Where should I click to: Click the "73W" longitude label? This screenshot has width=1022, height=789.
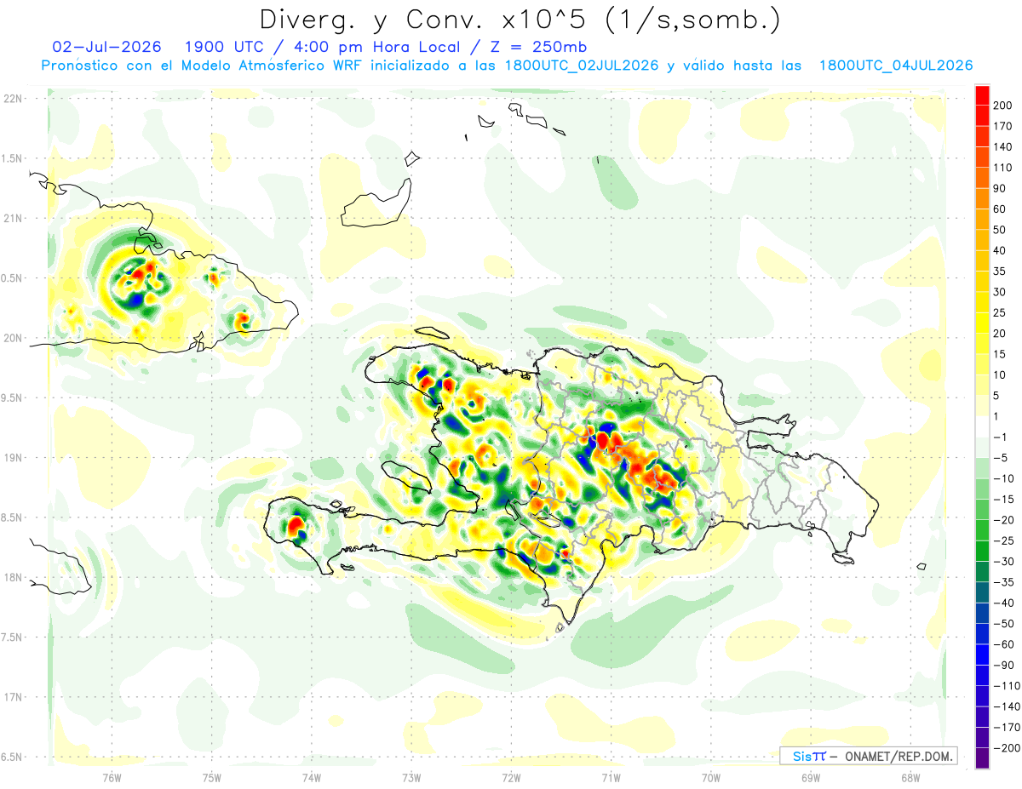[x=411, y=777]
